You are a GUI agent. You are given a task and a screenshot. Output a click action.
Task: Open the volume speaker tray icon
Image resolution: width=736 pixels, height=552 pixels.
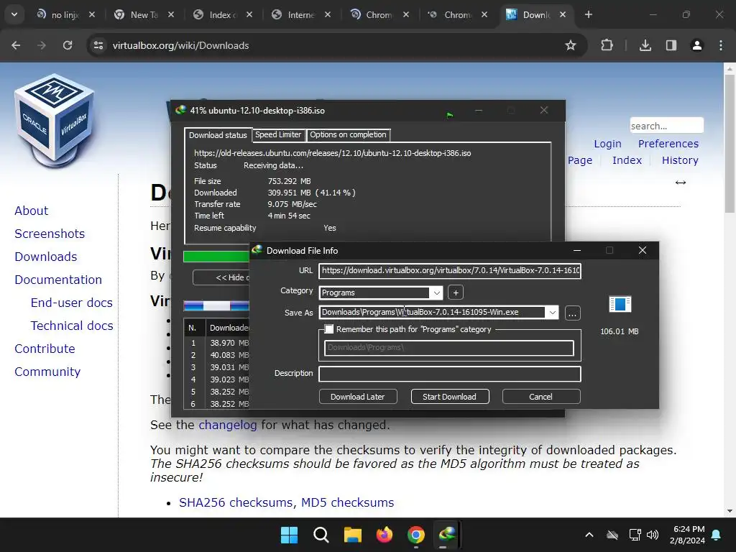(653, 535)
